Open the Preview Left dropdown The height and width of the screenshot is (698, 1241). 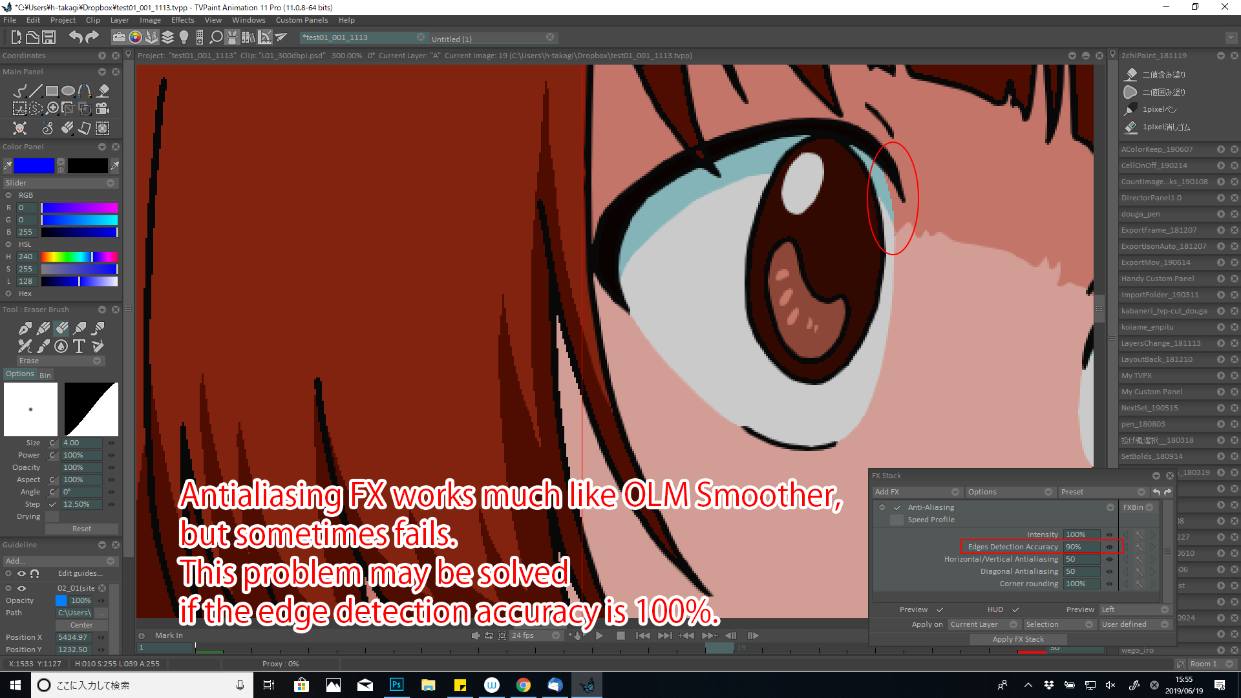1135,609
